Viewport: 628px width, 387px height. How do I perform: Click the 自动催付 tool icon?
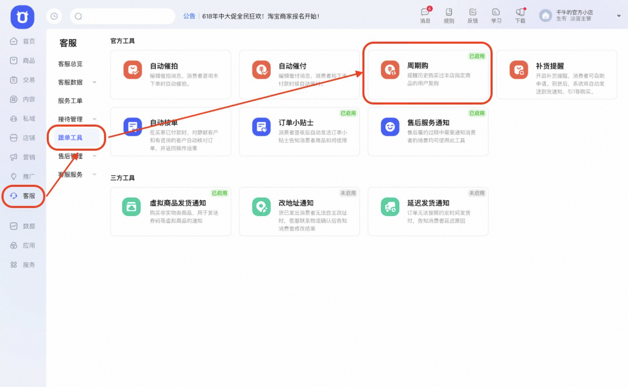point(261,70)
